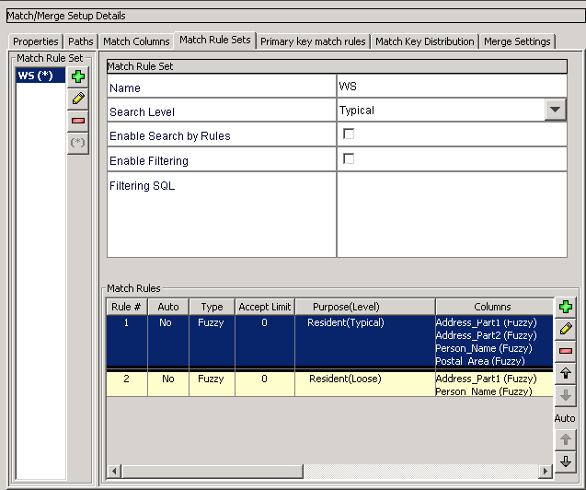Remove the WS match rule set with red minus
The height and width of the screenshot is (490, 586).
[78, 121]
